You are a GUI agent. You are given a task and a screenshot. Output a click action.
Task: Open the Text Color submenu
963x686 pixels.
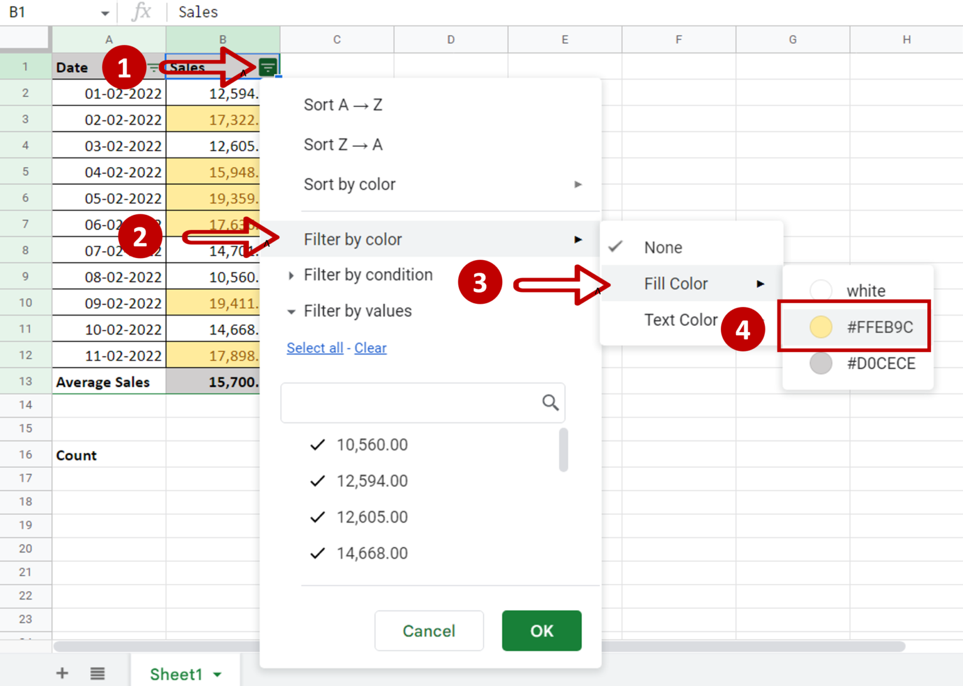(x=681, y=320)
